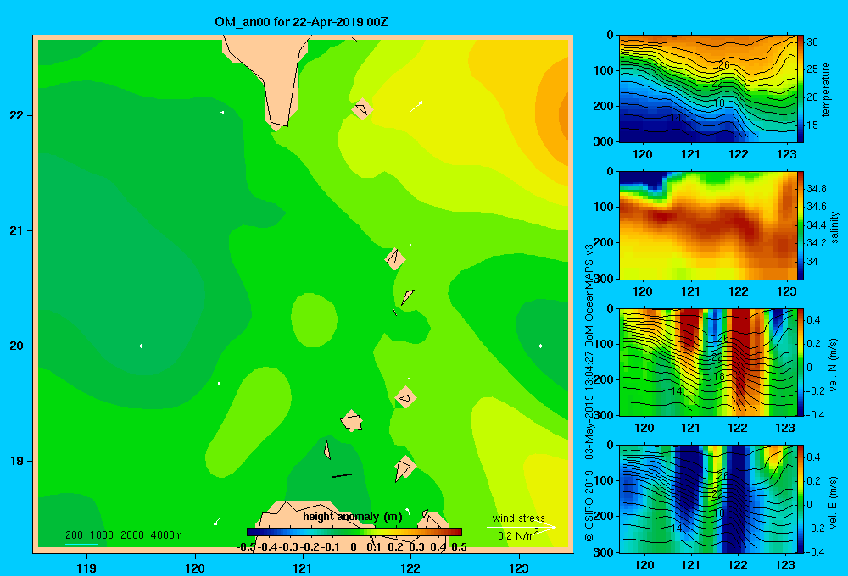Click the 'temperature' axis label
Image resolution: width=848 pixels, height=576 pixels.
tap(825, 89)
